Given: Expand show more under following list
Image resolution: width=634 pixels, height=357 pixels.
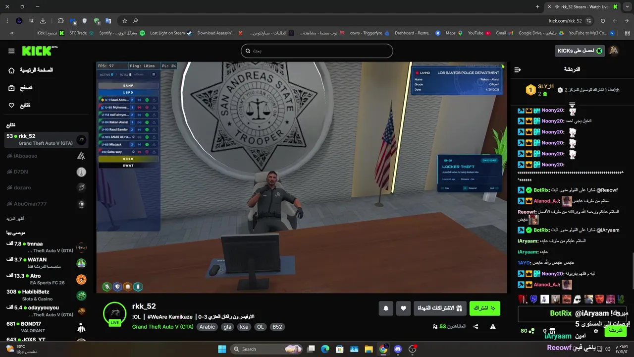Looking at the screenshot, I should pyautogui.click(x=15, y=219).
